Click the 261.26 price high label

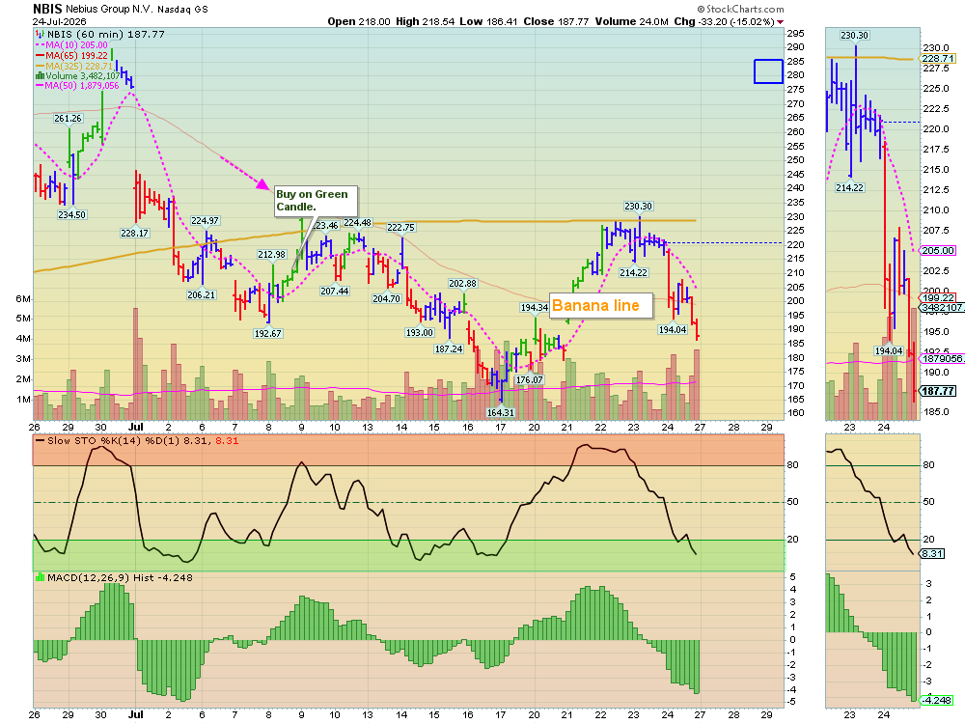[x=68, y=118]
